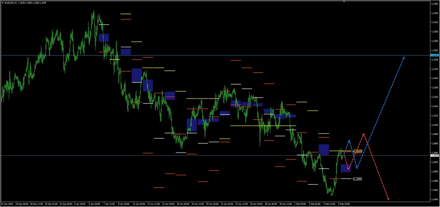Click the 1.2165 price scale label
The width and height of the screenshot is (440, 207).
pos(435,97)
